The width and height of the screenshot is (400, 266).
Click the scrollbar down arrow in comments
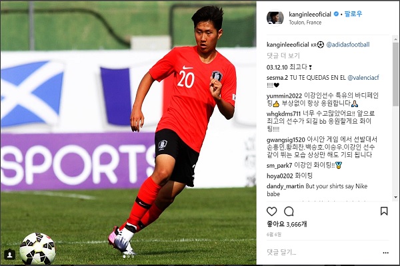tap(395, 197)
